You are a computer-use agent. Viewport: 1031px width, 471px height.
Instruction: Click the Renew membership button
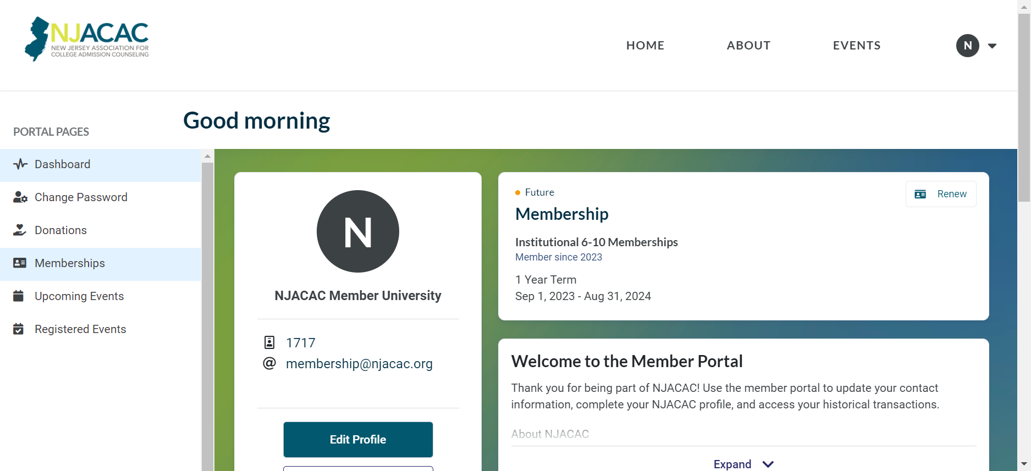coord(941,194)
